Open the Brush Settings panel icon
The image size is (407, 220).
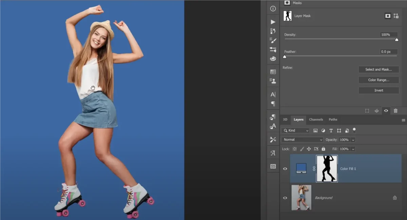coord(273,40)
